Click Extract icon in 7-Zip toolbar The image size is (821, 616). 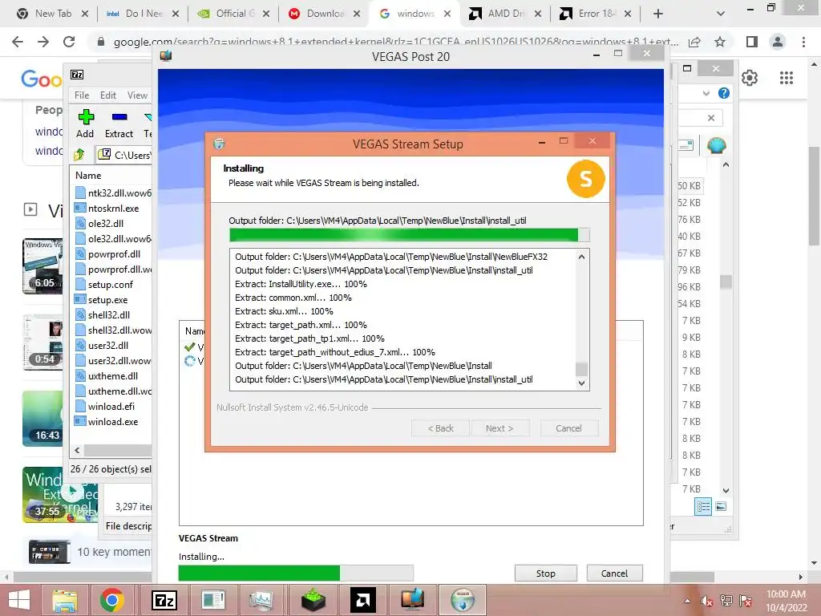119,117
